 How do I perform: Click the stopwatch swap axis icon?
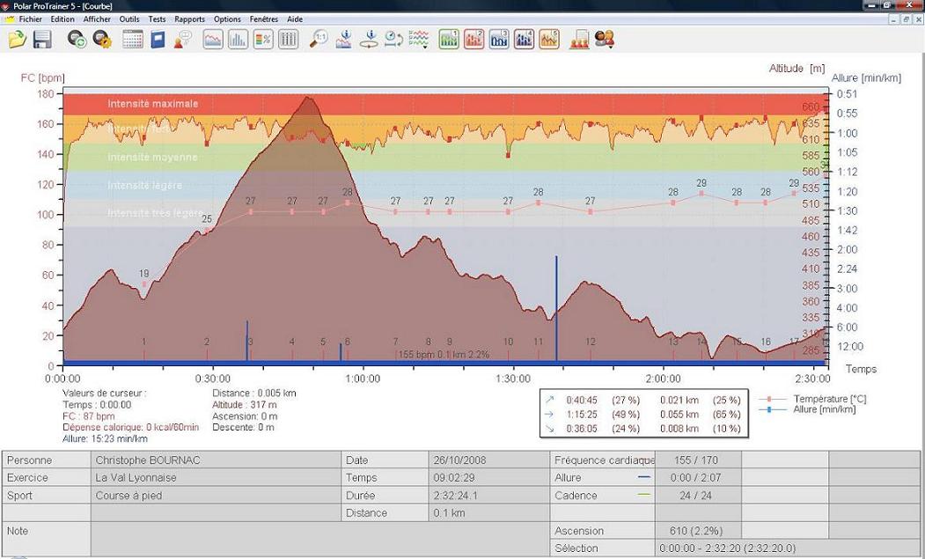(393, 40)
